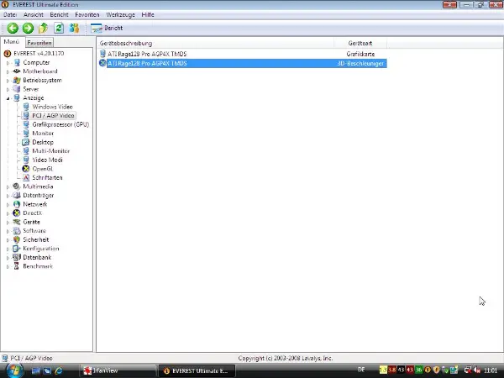Select the Desktop node under Anzeige
Screen dimensions: 504x378
pos(42,142)
